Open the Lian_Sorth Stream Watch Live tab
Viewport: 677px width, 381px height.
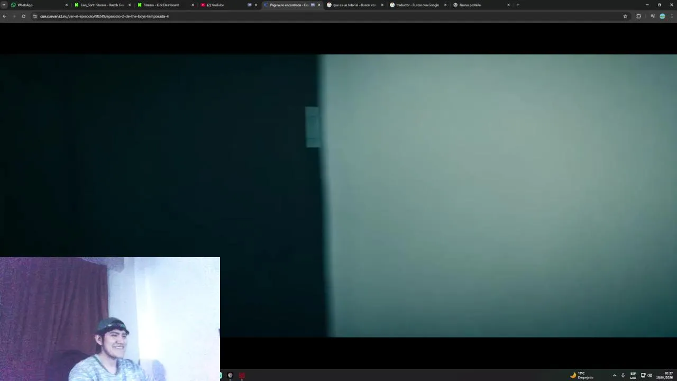[x=103, y=5]
